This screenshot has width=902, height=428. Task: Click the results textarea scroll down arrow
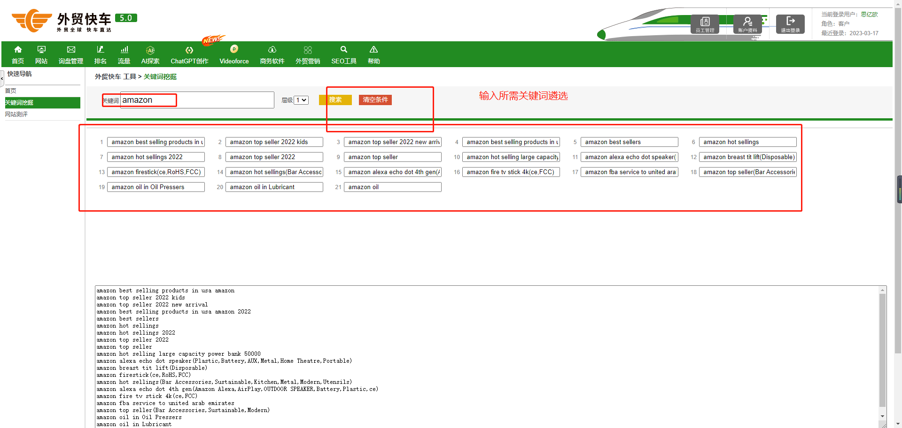point(883,416)
